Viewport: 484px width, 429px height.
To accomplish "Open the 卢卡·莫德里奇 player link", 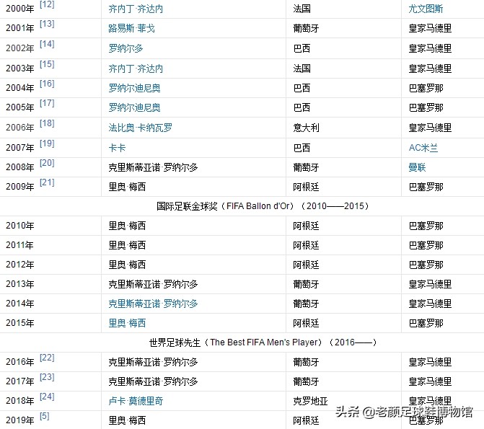I will [136, 401].
